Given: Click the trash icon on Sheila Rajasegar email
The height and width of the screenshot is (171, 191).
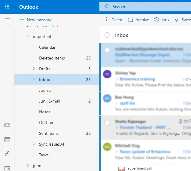Looking at the screenshot, I should tap(180, 121).
